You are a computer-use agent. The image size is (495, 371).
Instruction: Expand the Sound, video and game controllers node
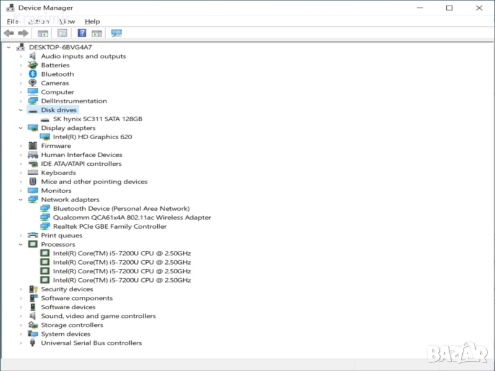pyautogui.click(x=20, y=316)
